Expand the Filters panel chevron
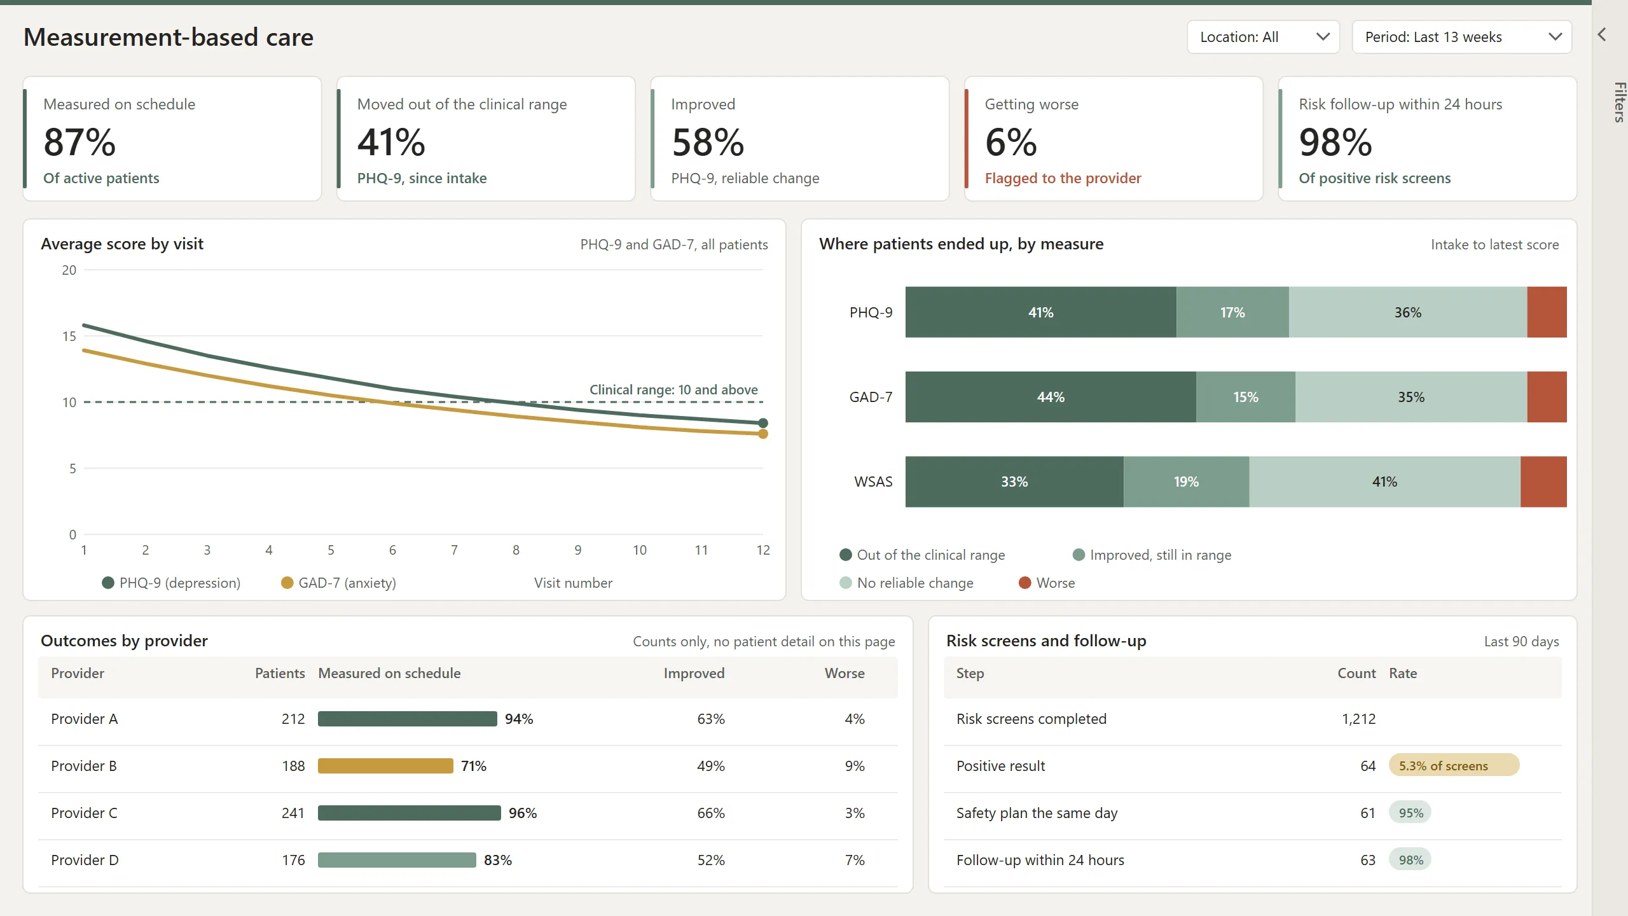The height and width of the screenshot is (916, 1628). point(1602,34)
